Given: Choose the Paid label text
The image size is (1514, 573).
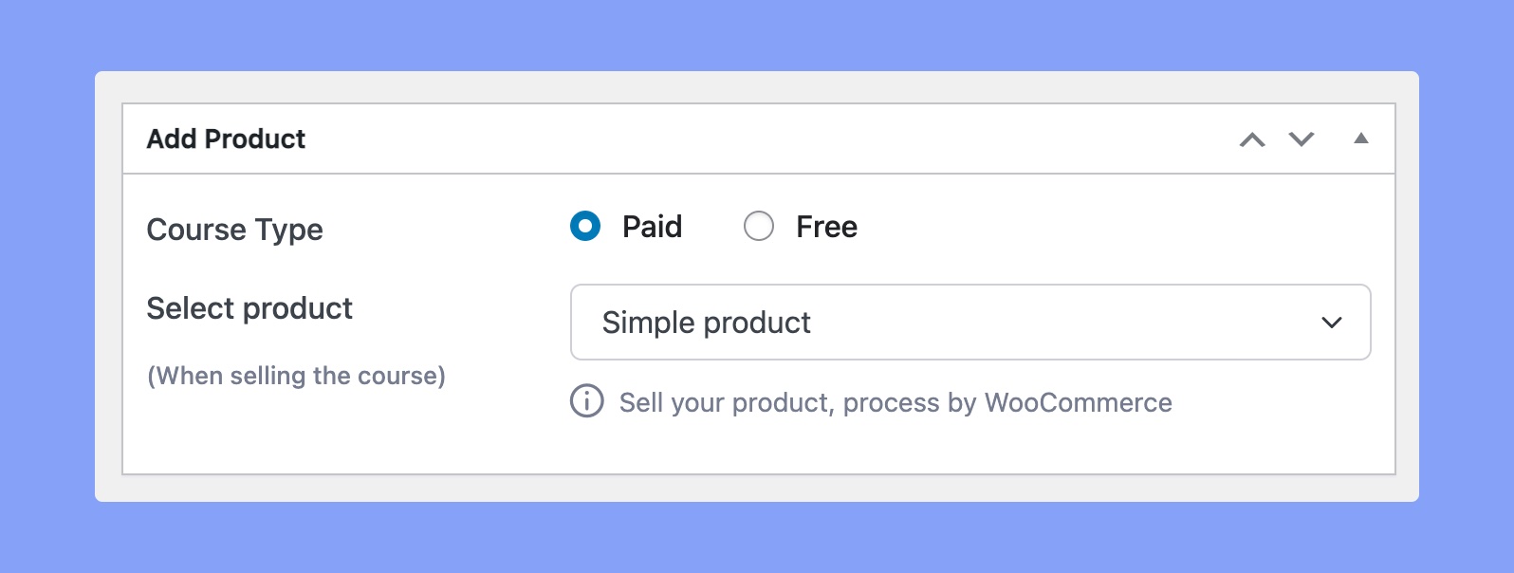Looking at the screenshot, I should (x=652, y=227).
